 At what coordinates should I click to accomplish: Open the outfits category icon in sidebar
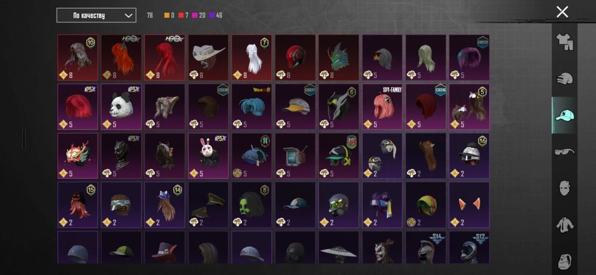(x=564, y=42)
